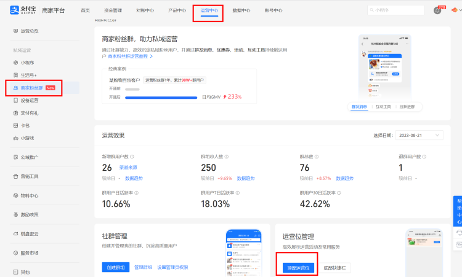This screenshot has width=462, height=277.
Task: Open the 商家粉丝群运营教程 tutorial link
Action: [x=130, y=56]
